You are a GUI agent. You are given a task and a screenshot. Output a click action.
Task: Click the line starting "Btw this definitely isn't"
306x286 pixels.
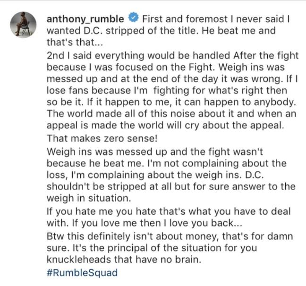[x=170, y=236]
